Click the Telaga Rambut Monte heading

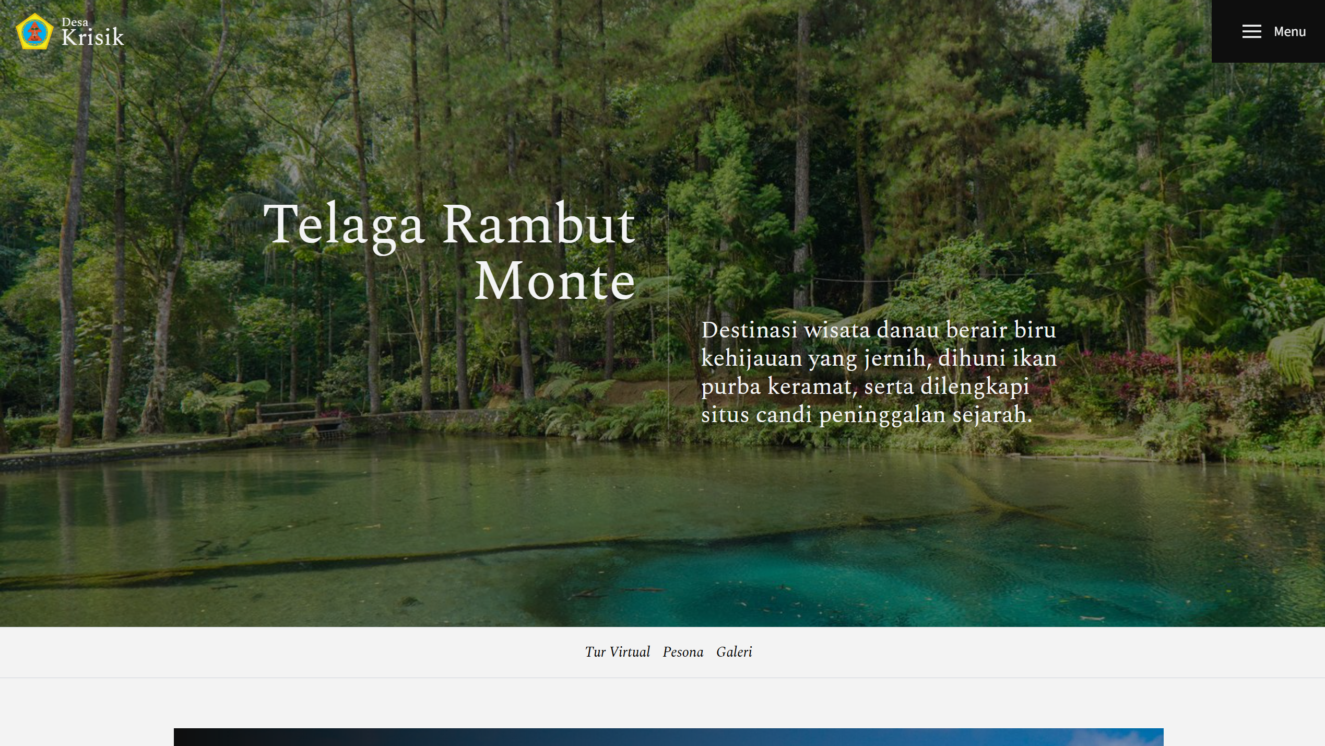tap(449, 252)
